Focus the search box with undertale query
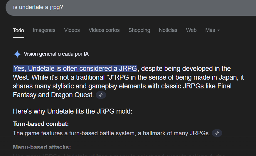 click(131, 7)
